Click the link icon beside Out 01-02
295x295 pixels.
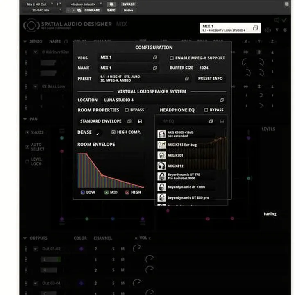coord(26,249)
